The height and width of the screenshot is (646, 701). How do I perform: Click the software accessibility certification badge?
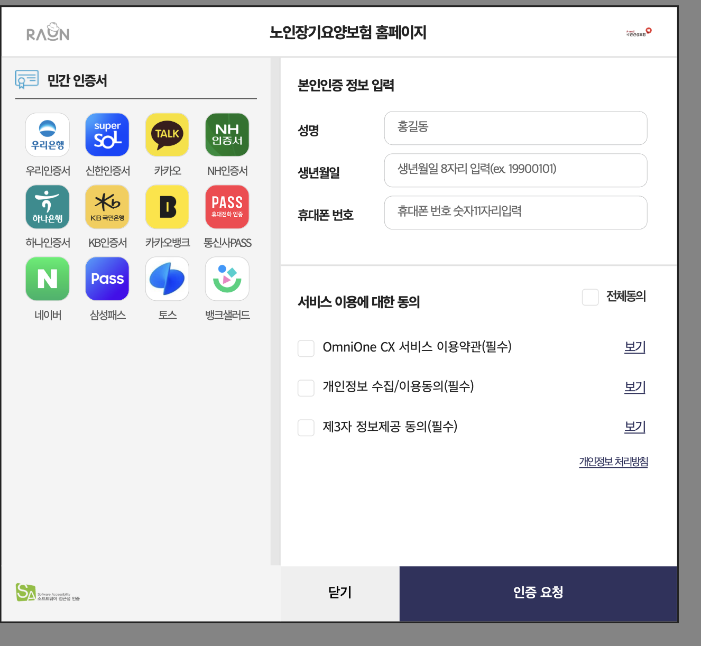coord(48,593)
